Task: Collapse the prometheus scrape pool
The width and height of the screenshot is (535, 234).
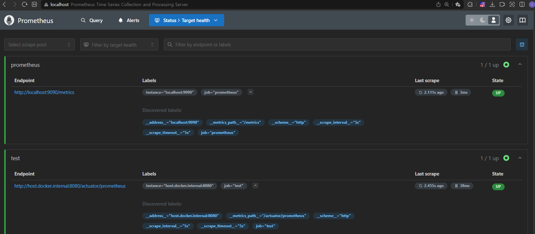Action: click(520, 65)
